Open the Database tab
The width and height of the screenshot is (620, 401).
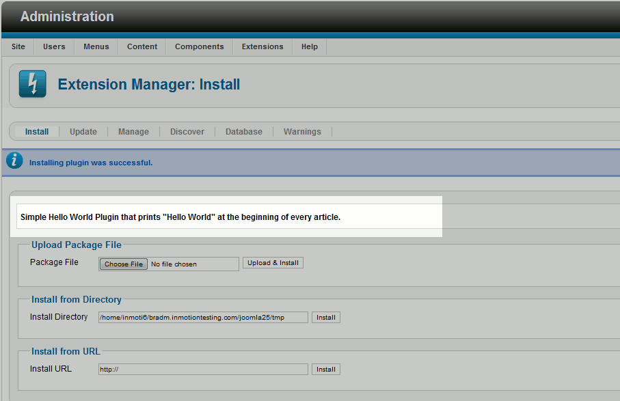pyautogui.click(x=244, y=132)
